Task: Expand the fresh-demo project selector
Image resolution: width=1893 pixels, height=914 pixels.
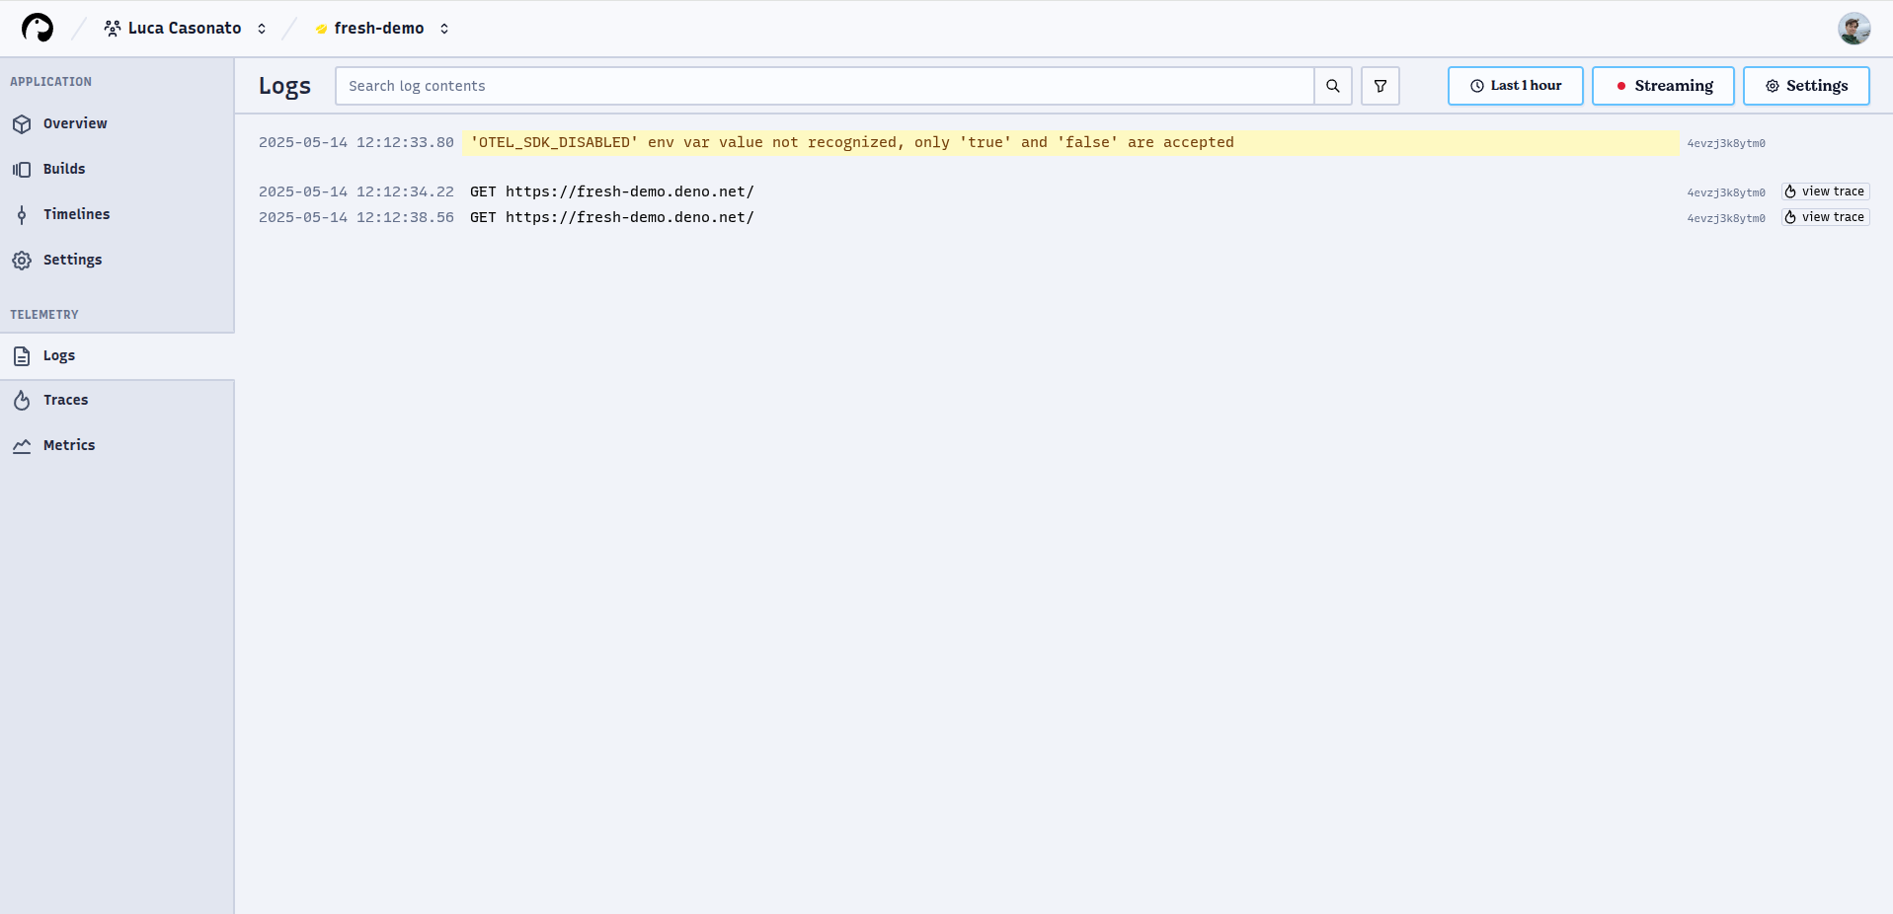Action: pos(379,28)
